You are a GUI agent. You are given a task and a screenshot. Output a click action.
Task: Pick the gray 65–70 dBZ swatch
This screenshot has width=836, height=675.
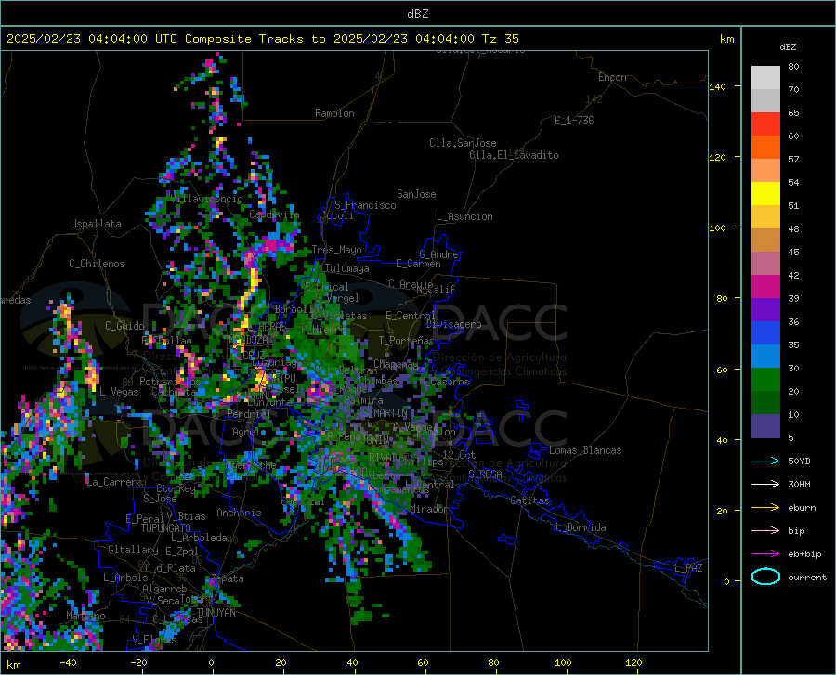tap(765, 101)
